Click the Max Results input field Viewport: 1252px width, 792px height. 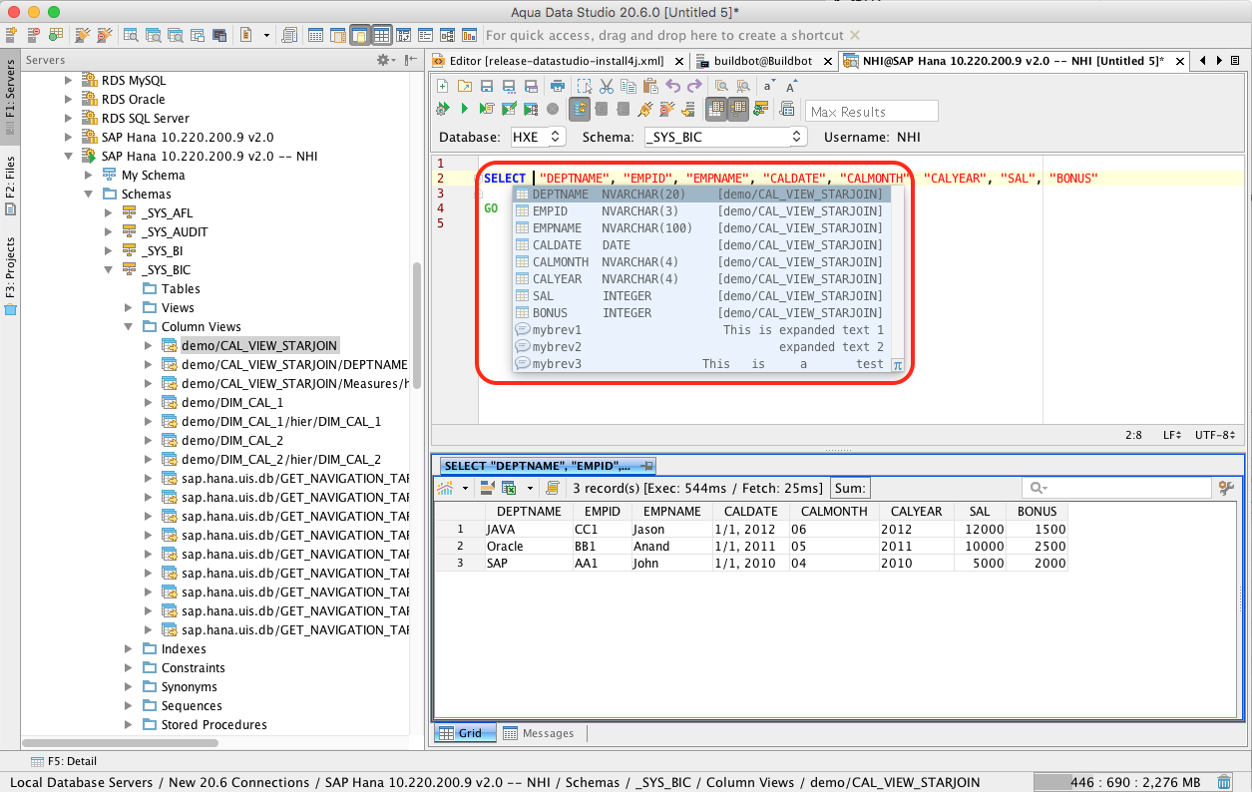click(x=872, y=111)
